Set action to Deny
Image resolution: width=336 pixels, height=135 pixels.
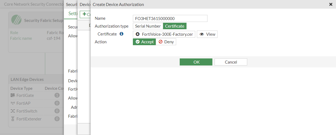pos(166,42)
